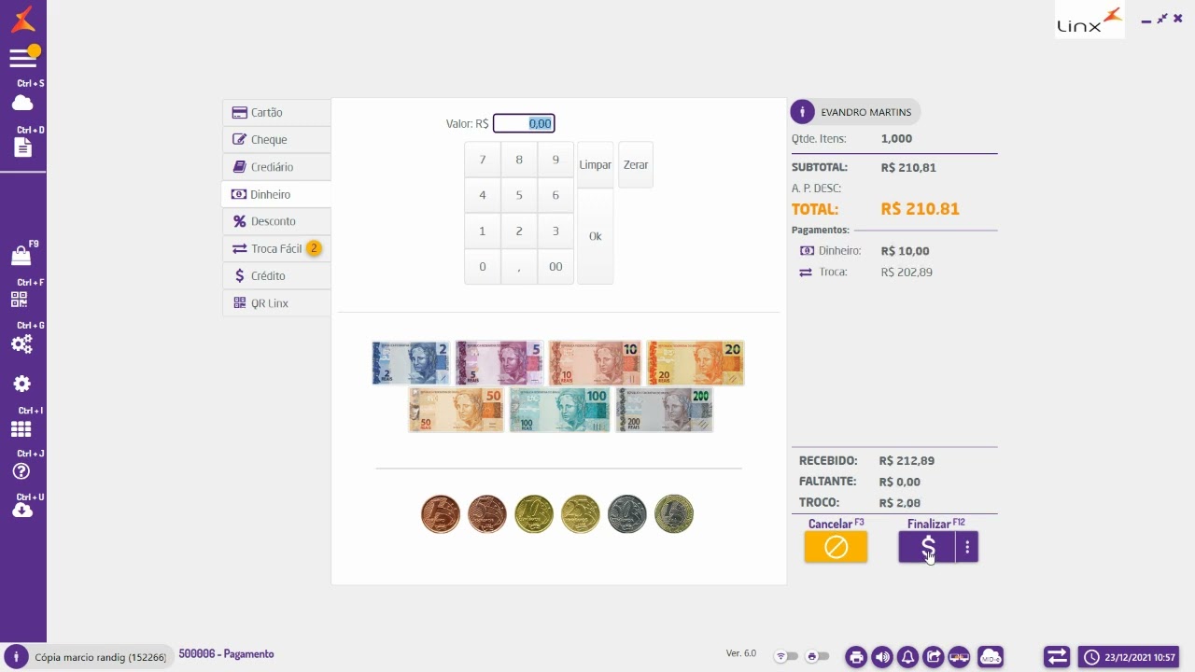Click the swap arrows icon next to the clock

(1057, 657)
